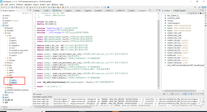Expand the Drivers folder
207x112 pixels.
[4, 63]
